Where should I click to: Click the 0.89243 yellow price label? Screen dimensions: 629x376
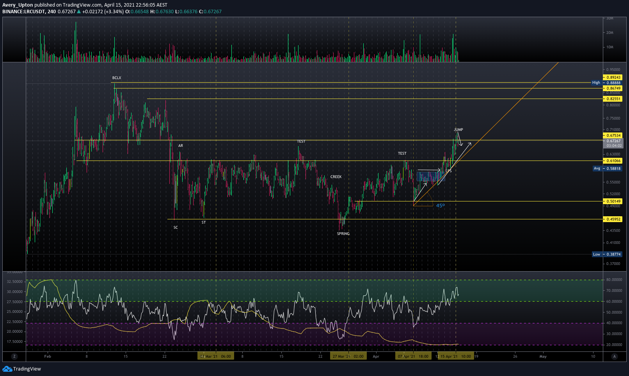click(x=613, y=77)
